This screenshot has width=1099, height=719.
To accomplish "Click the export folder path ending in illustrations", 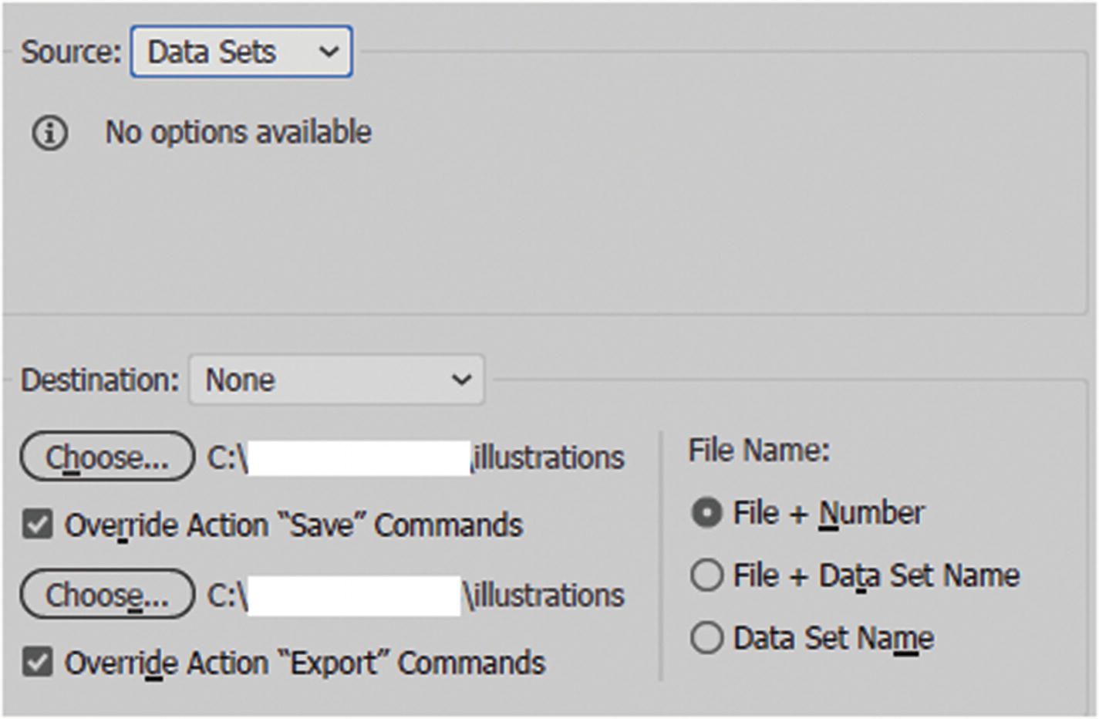I will coord(416,596).
